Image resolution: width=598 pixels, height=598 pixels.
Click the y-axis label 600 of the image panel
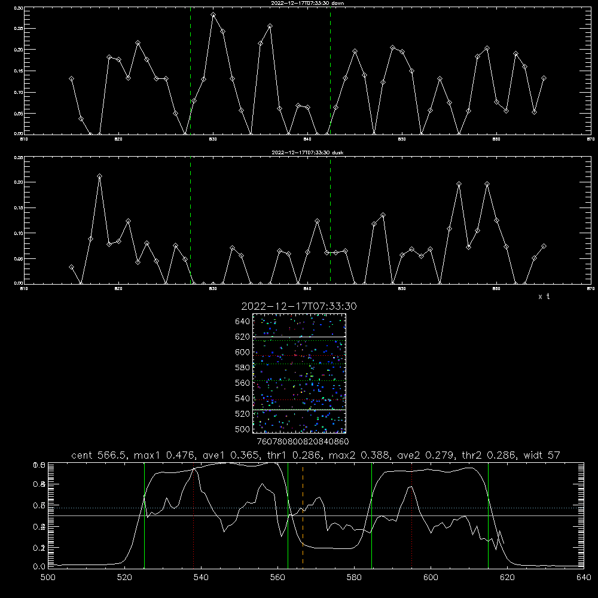pyautogui.click(x=243, y=352)
